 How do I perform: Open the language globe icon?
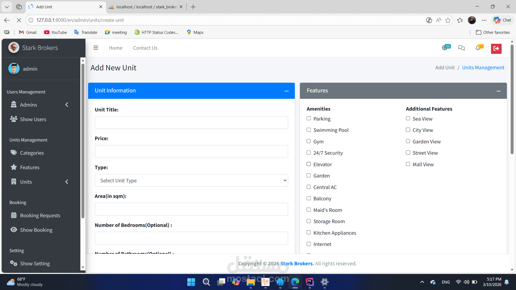point(445,48)
